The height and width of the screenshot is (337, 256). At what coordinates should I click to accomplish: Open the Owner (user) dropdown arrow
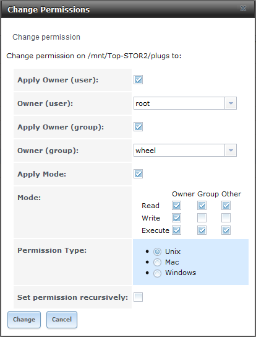coord(231,103)
